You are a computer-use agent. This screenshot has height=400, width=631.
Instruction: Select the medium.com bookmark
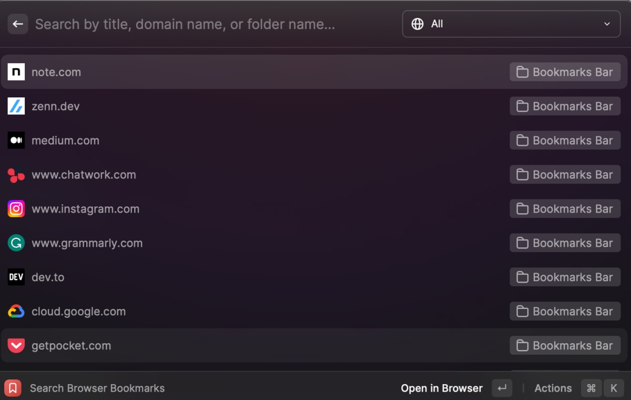point(314,141)
